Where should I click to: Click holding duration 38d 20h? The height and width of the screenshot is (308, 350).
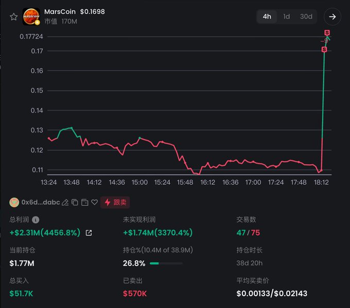249,263
